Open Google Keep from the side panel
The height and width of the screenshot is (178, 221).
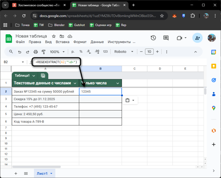click(214, 66)
